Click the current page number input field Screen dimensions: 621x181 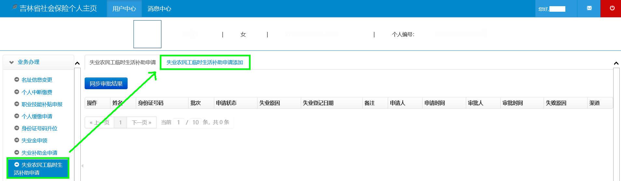(178, 122)
